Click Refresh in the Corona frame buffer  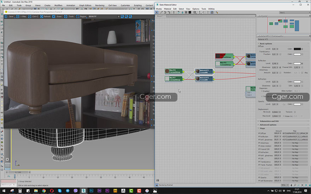(46, 17)
